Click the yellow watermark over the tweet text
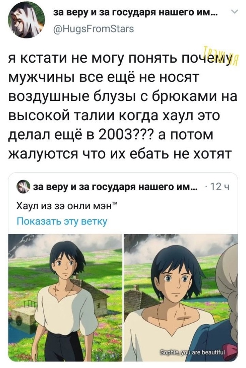Image resolution: width=246 pixels, height=368 pixels. 220,57
